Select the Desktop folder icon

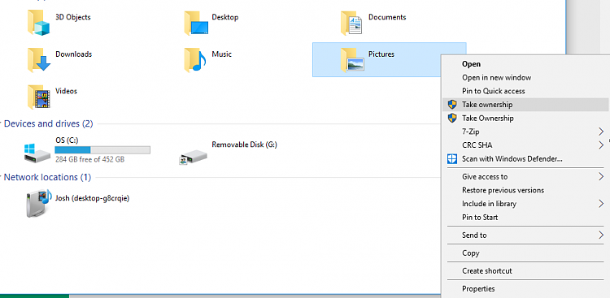pyautogui.click(x=196, y=23)
